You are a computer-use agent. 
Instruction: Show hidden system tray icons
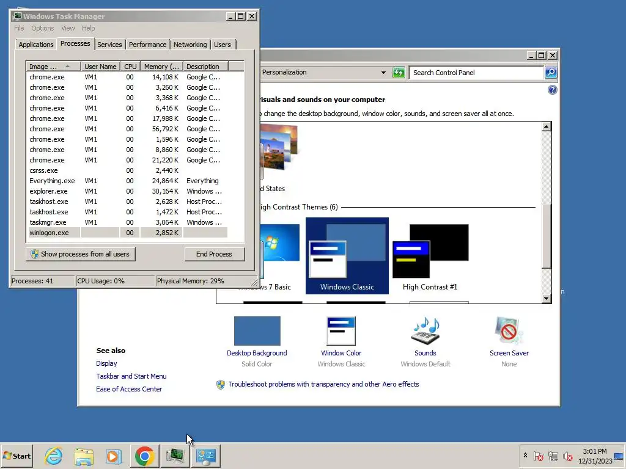pos(525,456)
